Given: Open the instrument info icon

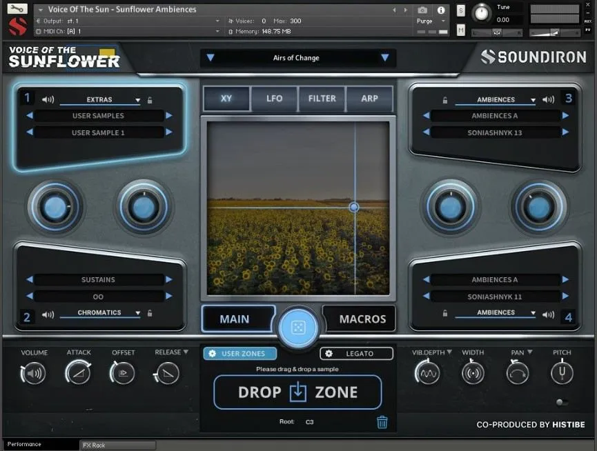Looking at the screenshot, I should [x=441, y=10].
